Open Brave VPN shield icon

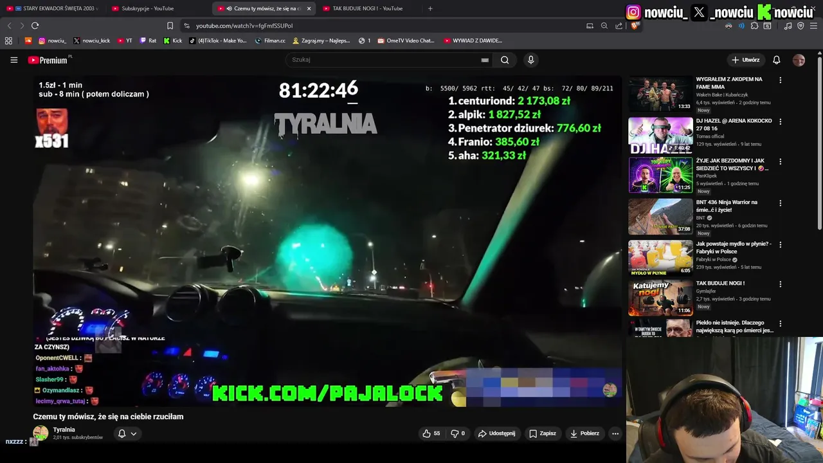click(800, 26)
